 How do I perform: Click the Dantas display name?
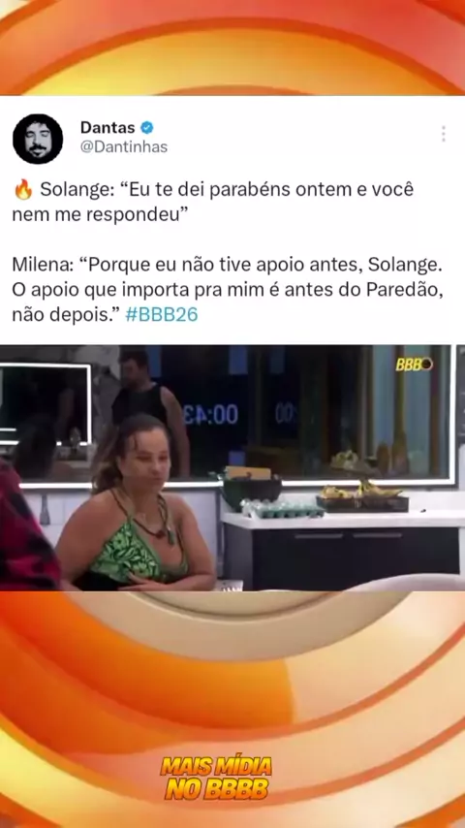[x=108, y=127]
